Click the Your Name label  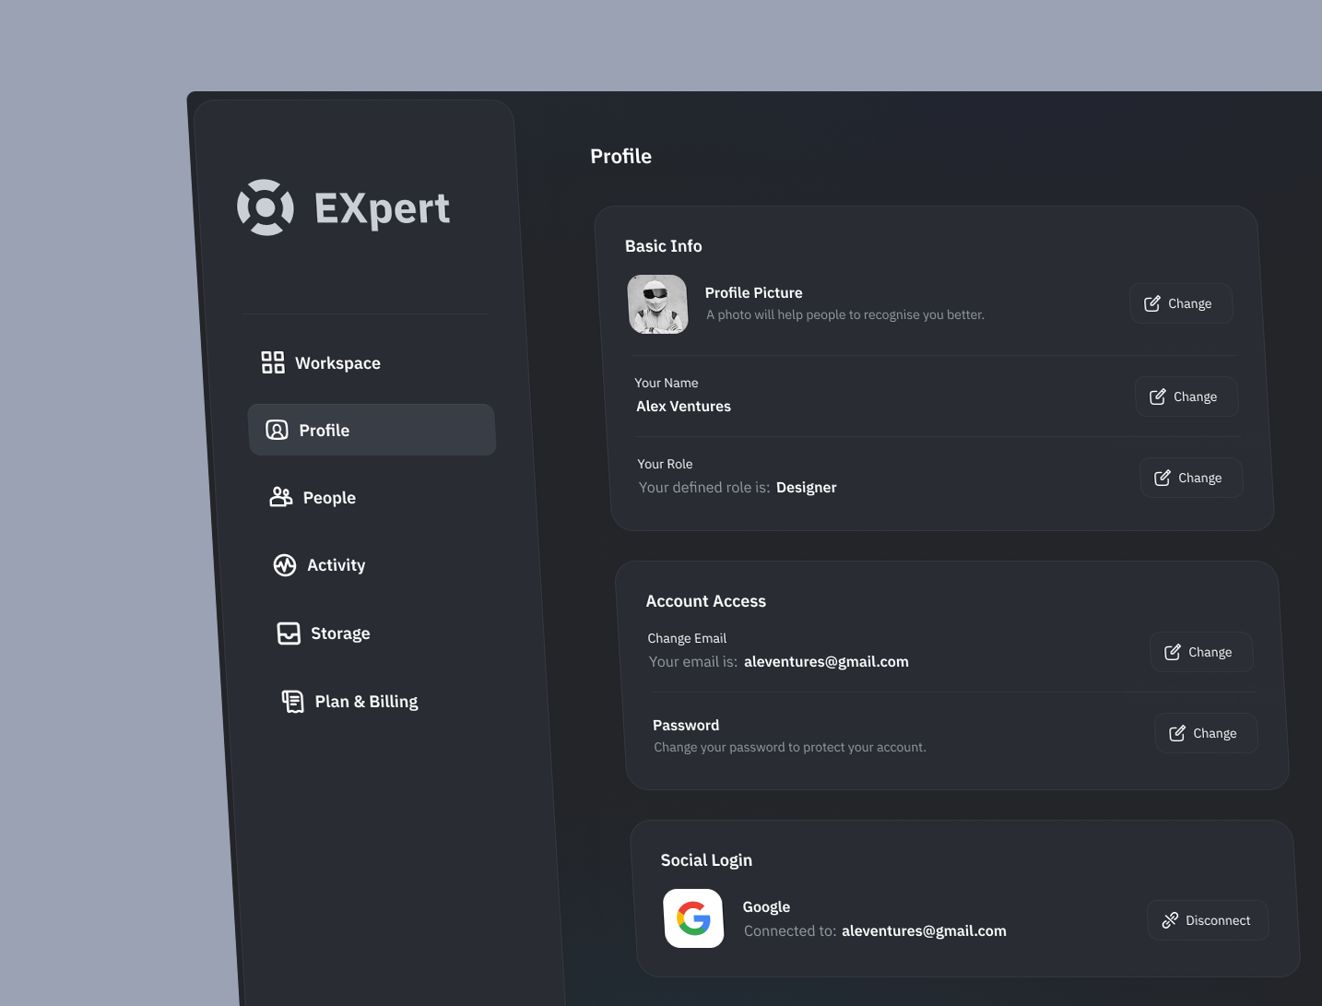tap(667, 384)
